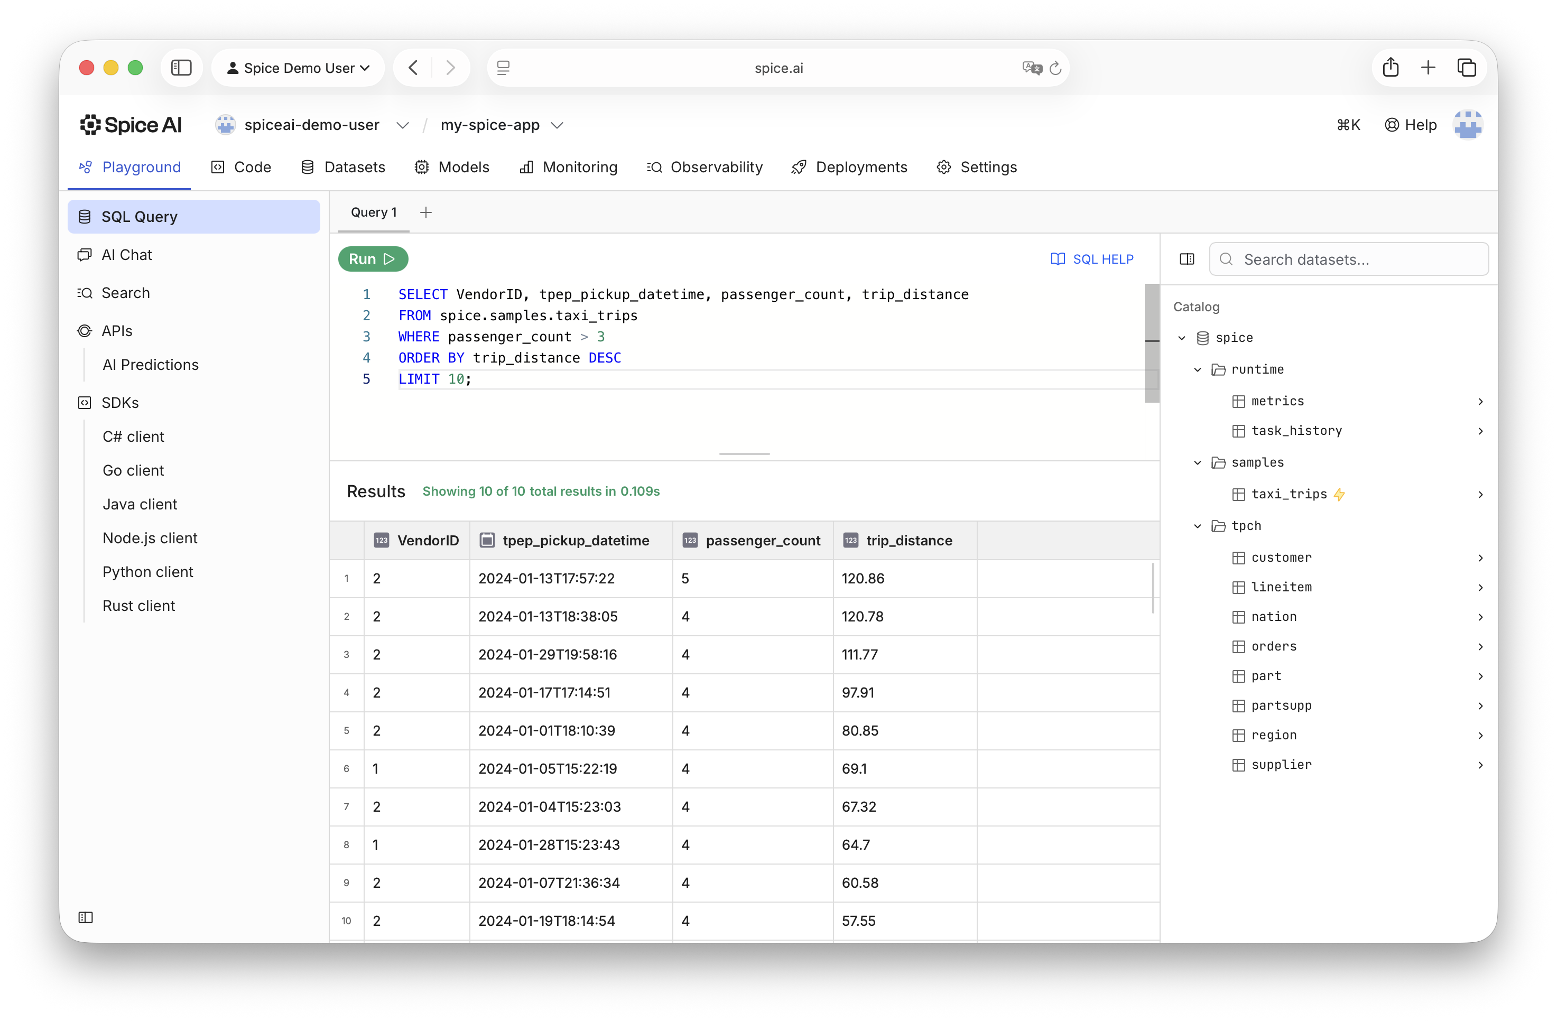Toggle the browser sidebar button

pyautogui.click(x=181, y=68)
